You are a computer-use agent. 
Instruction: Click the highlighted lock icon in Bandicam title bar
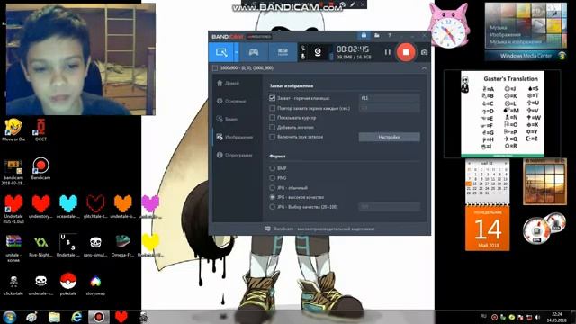click(x=364, y=36)
